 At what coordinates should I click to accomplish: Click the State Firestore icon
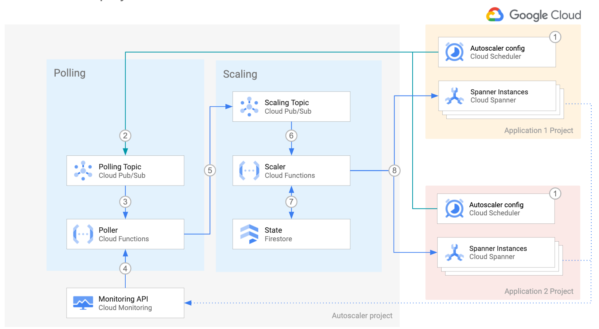tap(249, 234)
